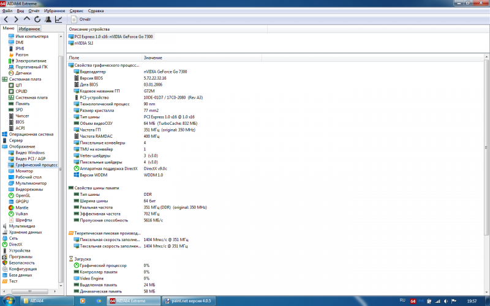Open Хранение данных category
Viewport: 490px width, 306px height.
[x=25, y=232]
